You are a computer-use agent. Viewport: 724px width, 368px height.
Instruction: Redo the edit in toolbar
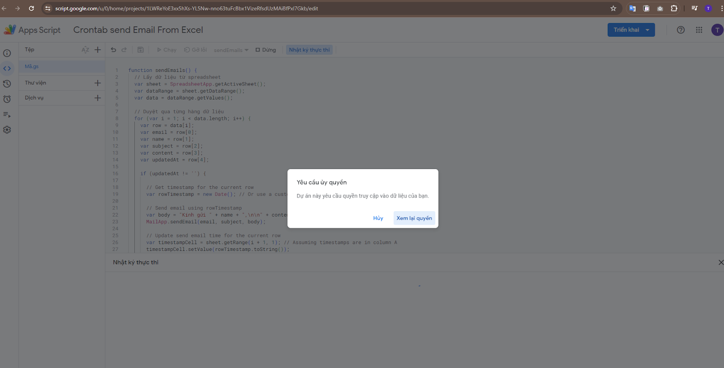(124, 50)
